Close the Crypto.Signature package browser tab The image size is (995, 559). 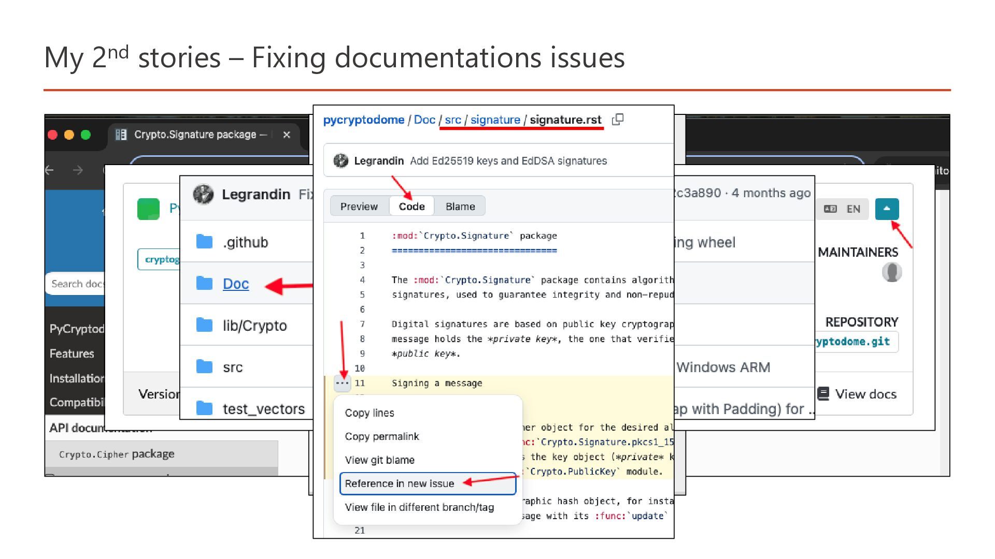287,135
